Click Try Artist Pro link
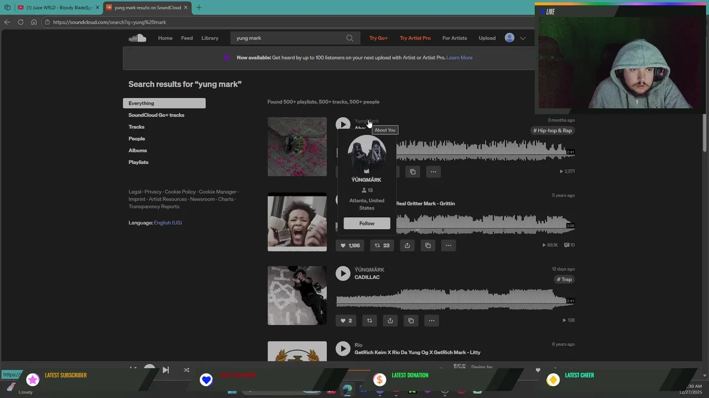 (415, 38)
